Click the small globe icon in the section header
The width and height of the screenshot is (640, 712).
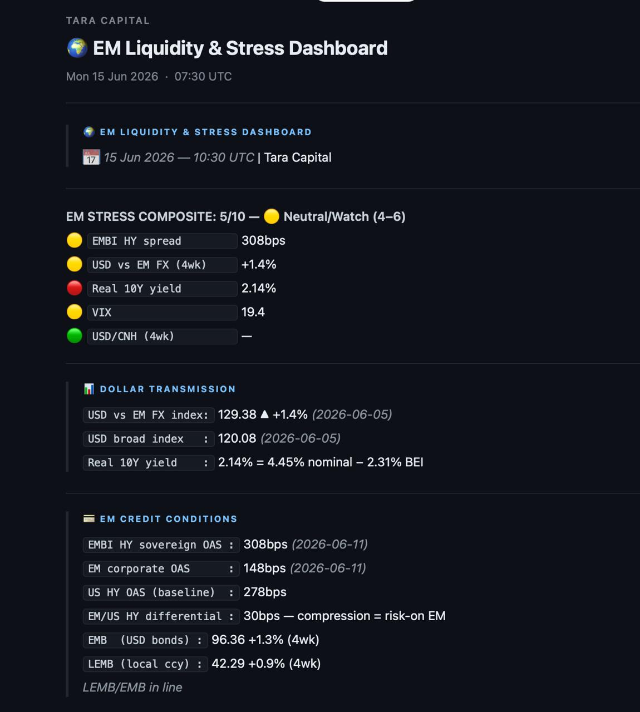tap(88, 132)
